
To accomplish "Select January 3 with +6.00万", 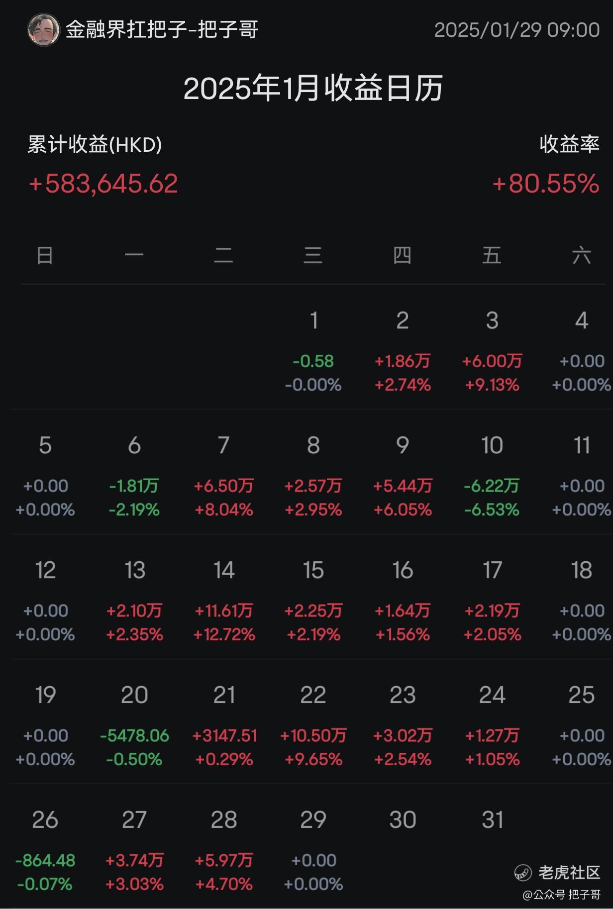I will 492,351.
